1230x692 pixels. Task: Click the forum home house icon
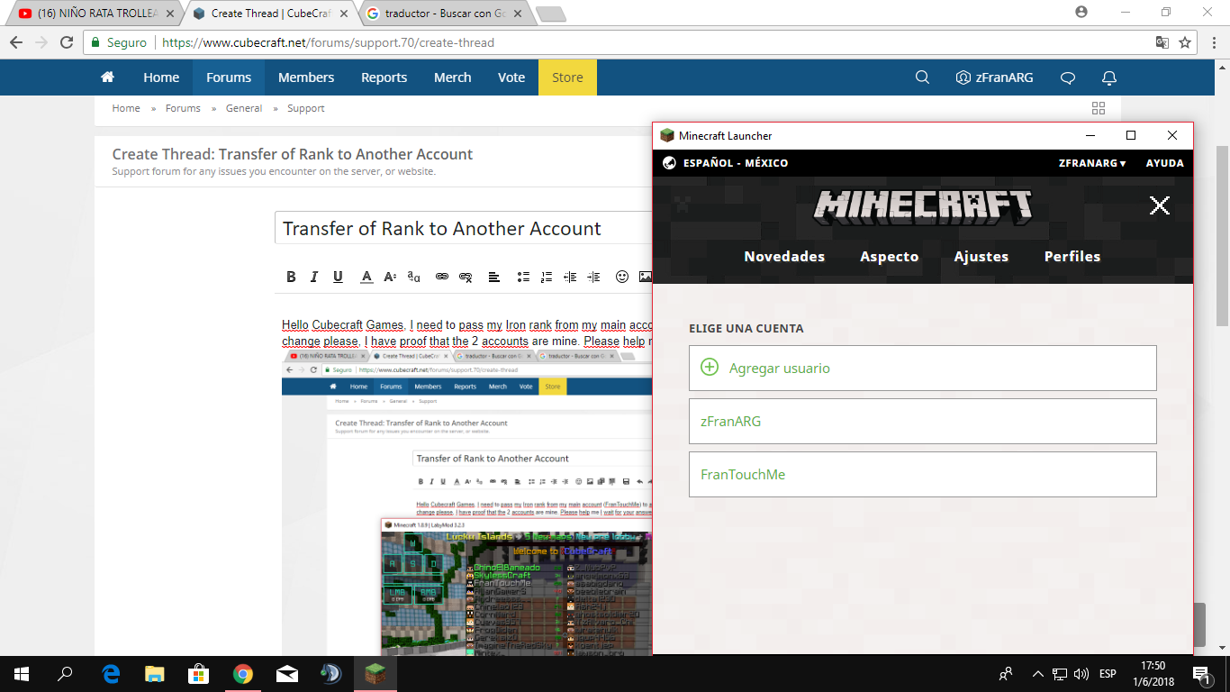coord(108,77)
